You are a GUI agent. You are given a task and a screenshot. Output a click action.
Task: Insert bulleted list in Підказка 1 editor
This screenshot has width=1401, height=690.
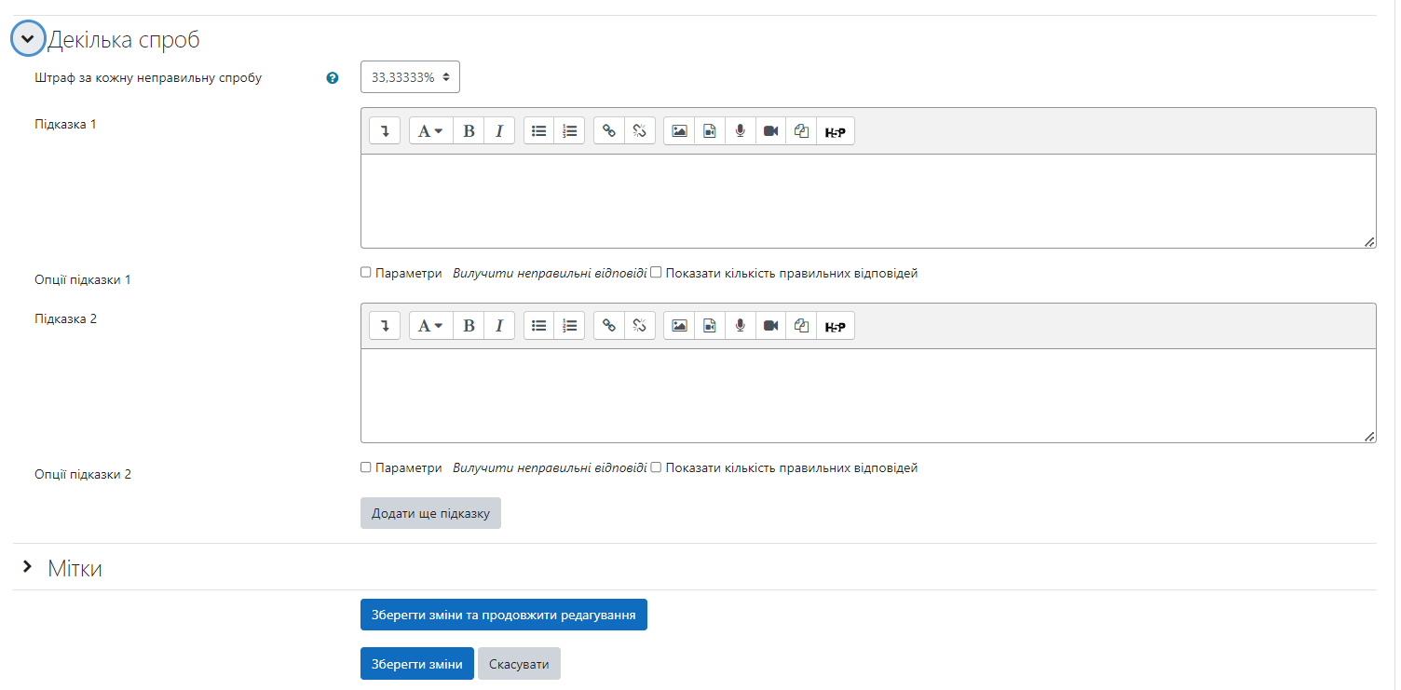pyautogui.click(x=538, y=131)
